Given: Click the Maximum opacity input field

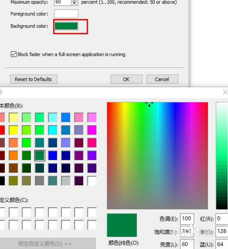Looking at the screenshot, I should 62,2.
